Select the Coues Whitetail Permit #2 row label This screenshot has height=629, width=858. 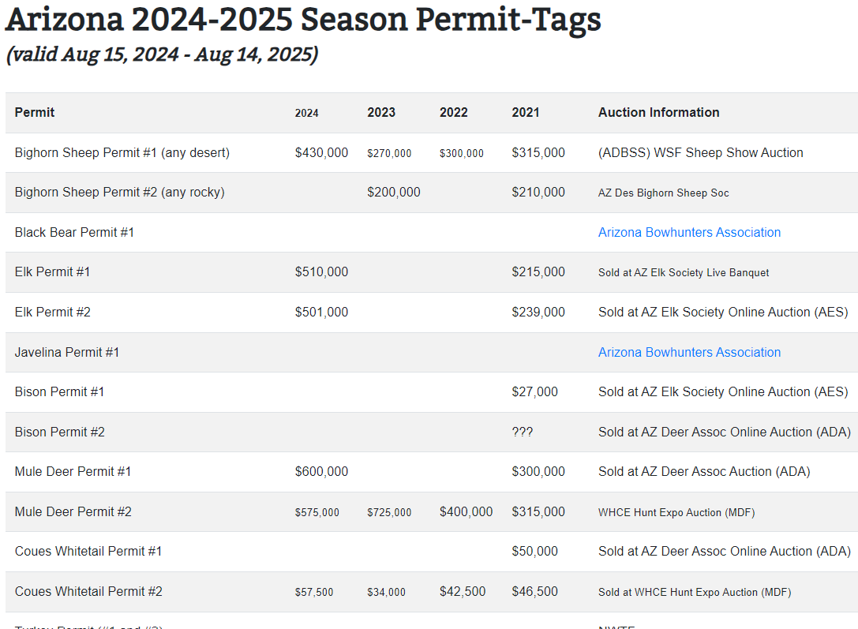tap(88, 592)
